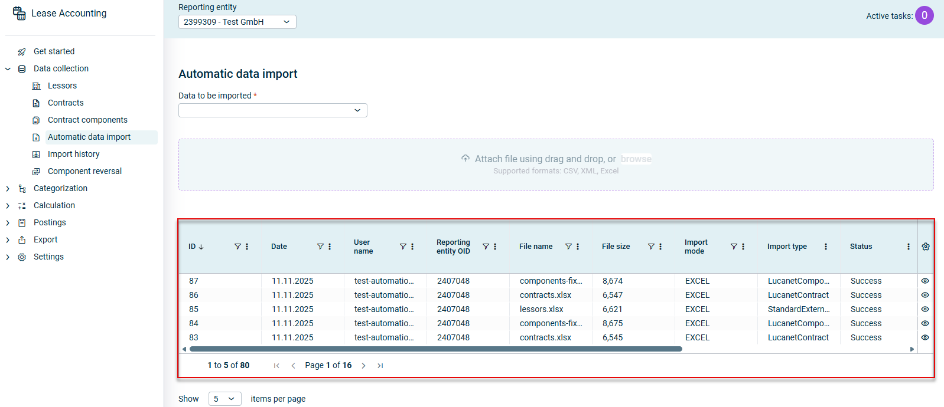Image resolution: width=944 pixels, height=407 pixels.
Task: View details of import row 84
Action: (925, 323)
